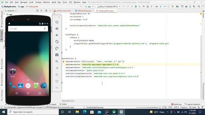Select the build.gradle (:app) tab
This screenshot has height=115, width=205.
pyautogui.click(x=106, y=11)
